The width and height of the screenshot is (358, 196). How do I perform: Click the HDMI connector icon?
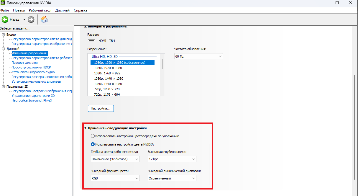coord(91,41)
